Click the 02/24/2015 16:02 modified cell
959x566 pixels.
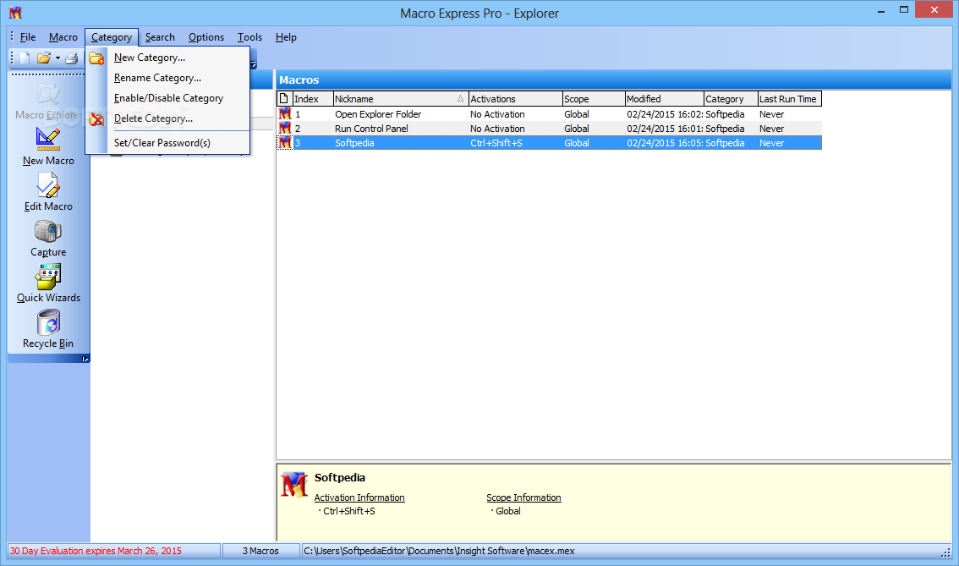pos(664,114)
